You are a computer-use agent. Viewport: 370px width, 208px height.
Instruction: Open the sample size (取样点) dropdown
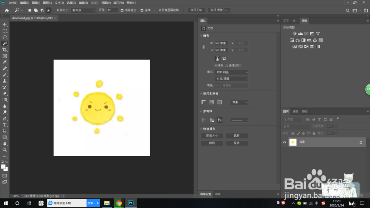(83, 10)
